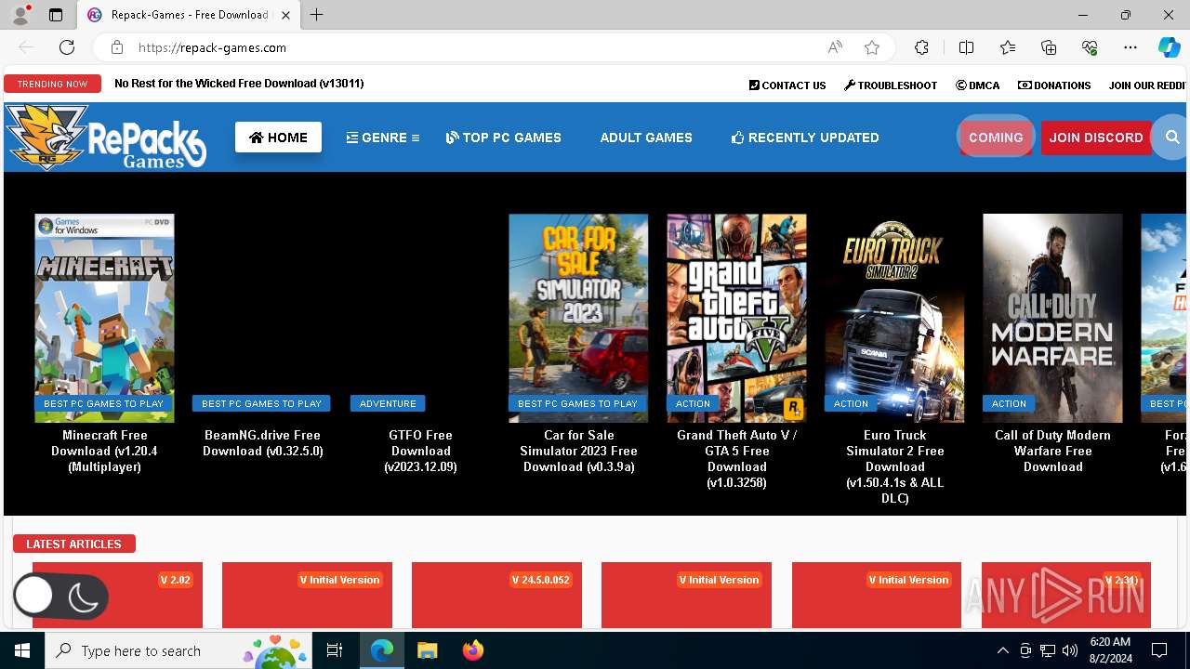The image size is (1190, 669).
Task: Click the Coming button
Action: click(996, 138)
